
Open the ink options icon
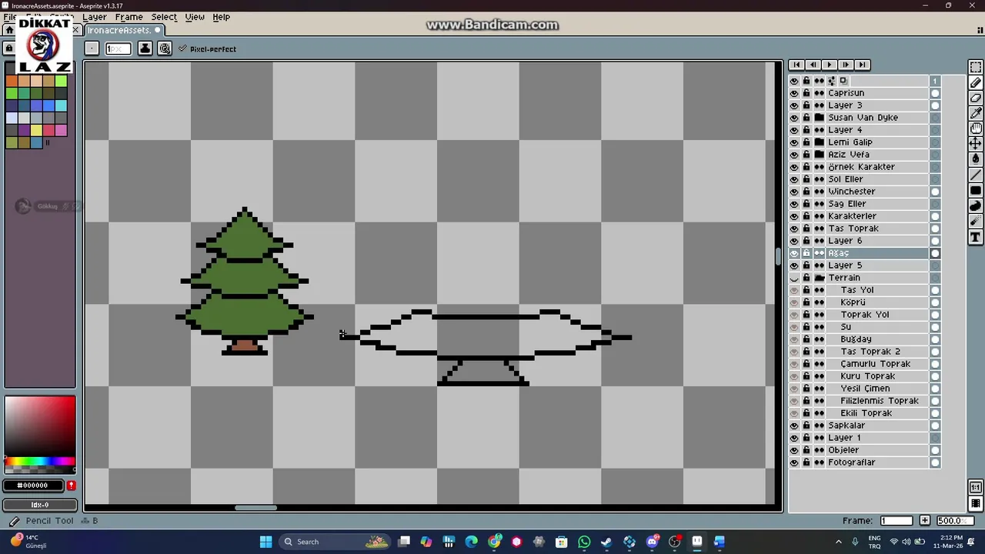tap(145, 48)
